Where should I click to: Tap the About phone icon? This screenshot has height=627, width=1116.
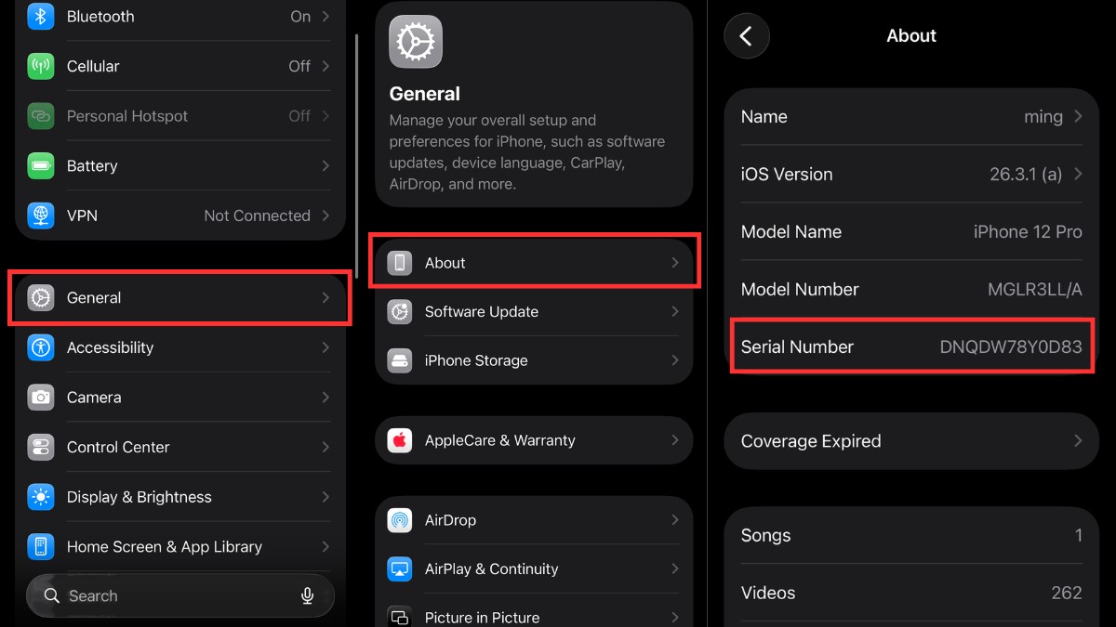pos(400,263)
